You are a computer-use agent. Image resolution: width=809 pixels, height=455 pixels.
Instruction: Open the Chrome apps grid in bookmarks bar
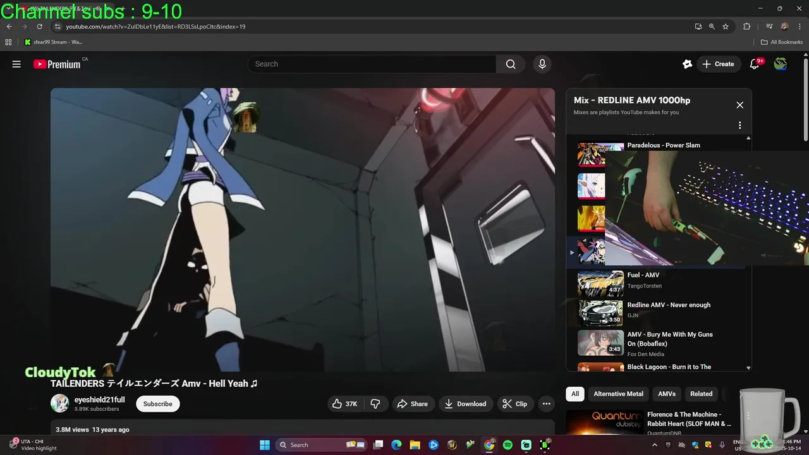tap(8, 42)
